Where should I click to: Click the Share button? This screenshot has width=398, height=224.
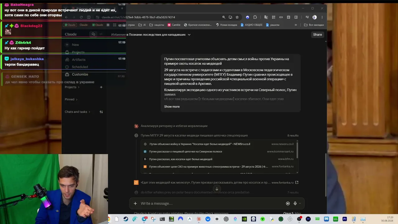click(x=317, y=35)
